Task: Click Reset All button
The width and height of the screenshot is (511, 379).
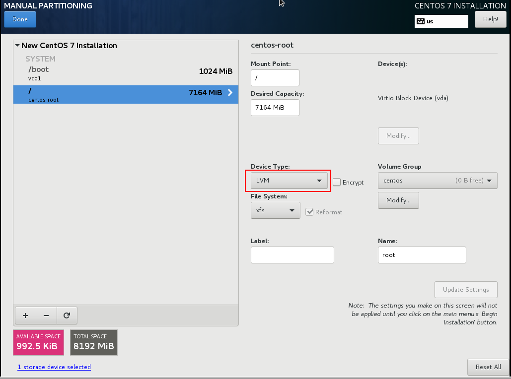Action: (488, 367)
